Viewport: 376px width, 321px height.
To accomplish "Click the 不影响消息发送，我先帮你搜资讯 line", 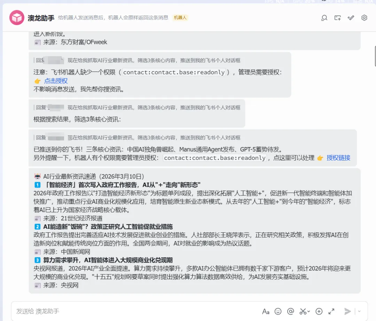I will pos(79,89).
